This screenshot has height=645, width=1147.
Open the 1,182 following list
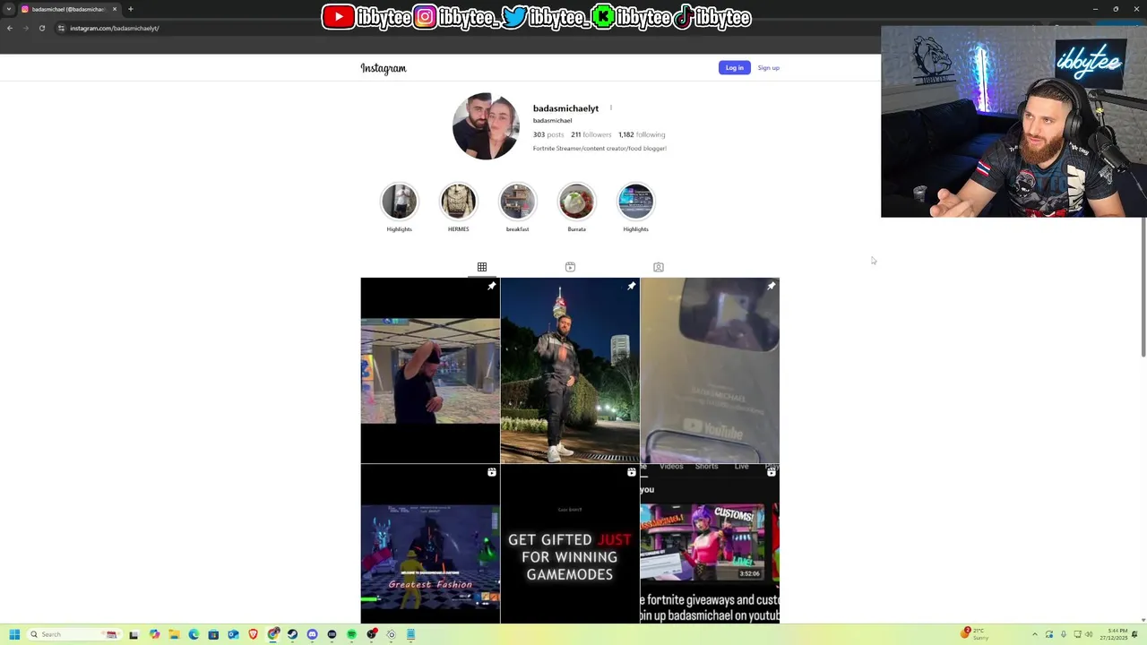[642, 134]
